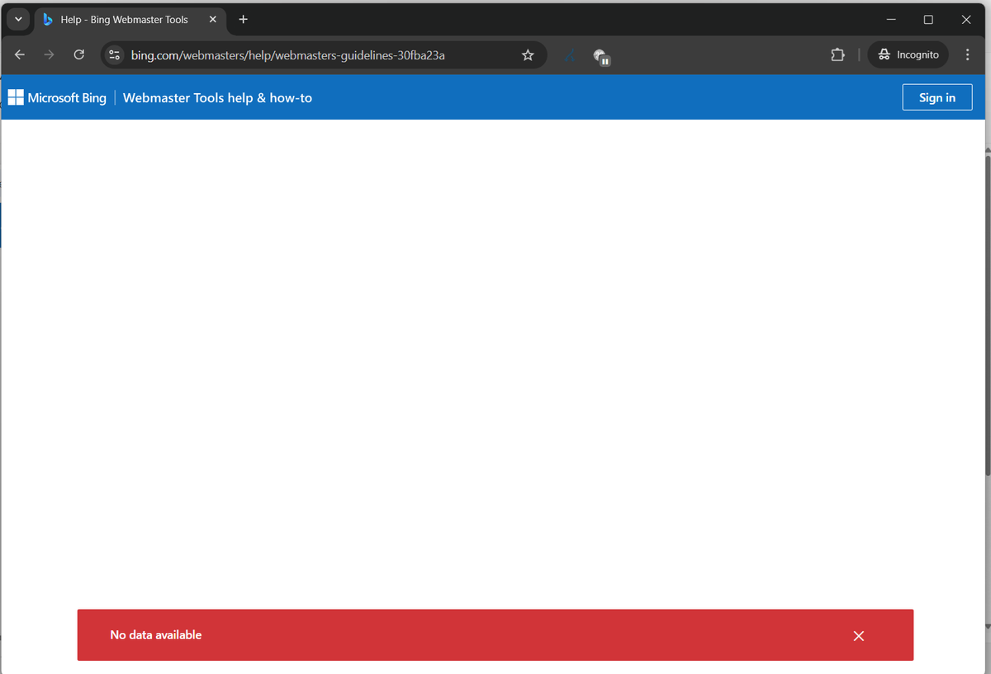The width and height of the screenshot is (991, 674).
Task: Dismiss the No data available banner
Action: pos(859,635)
